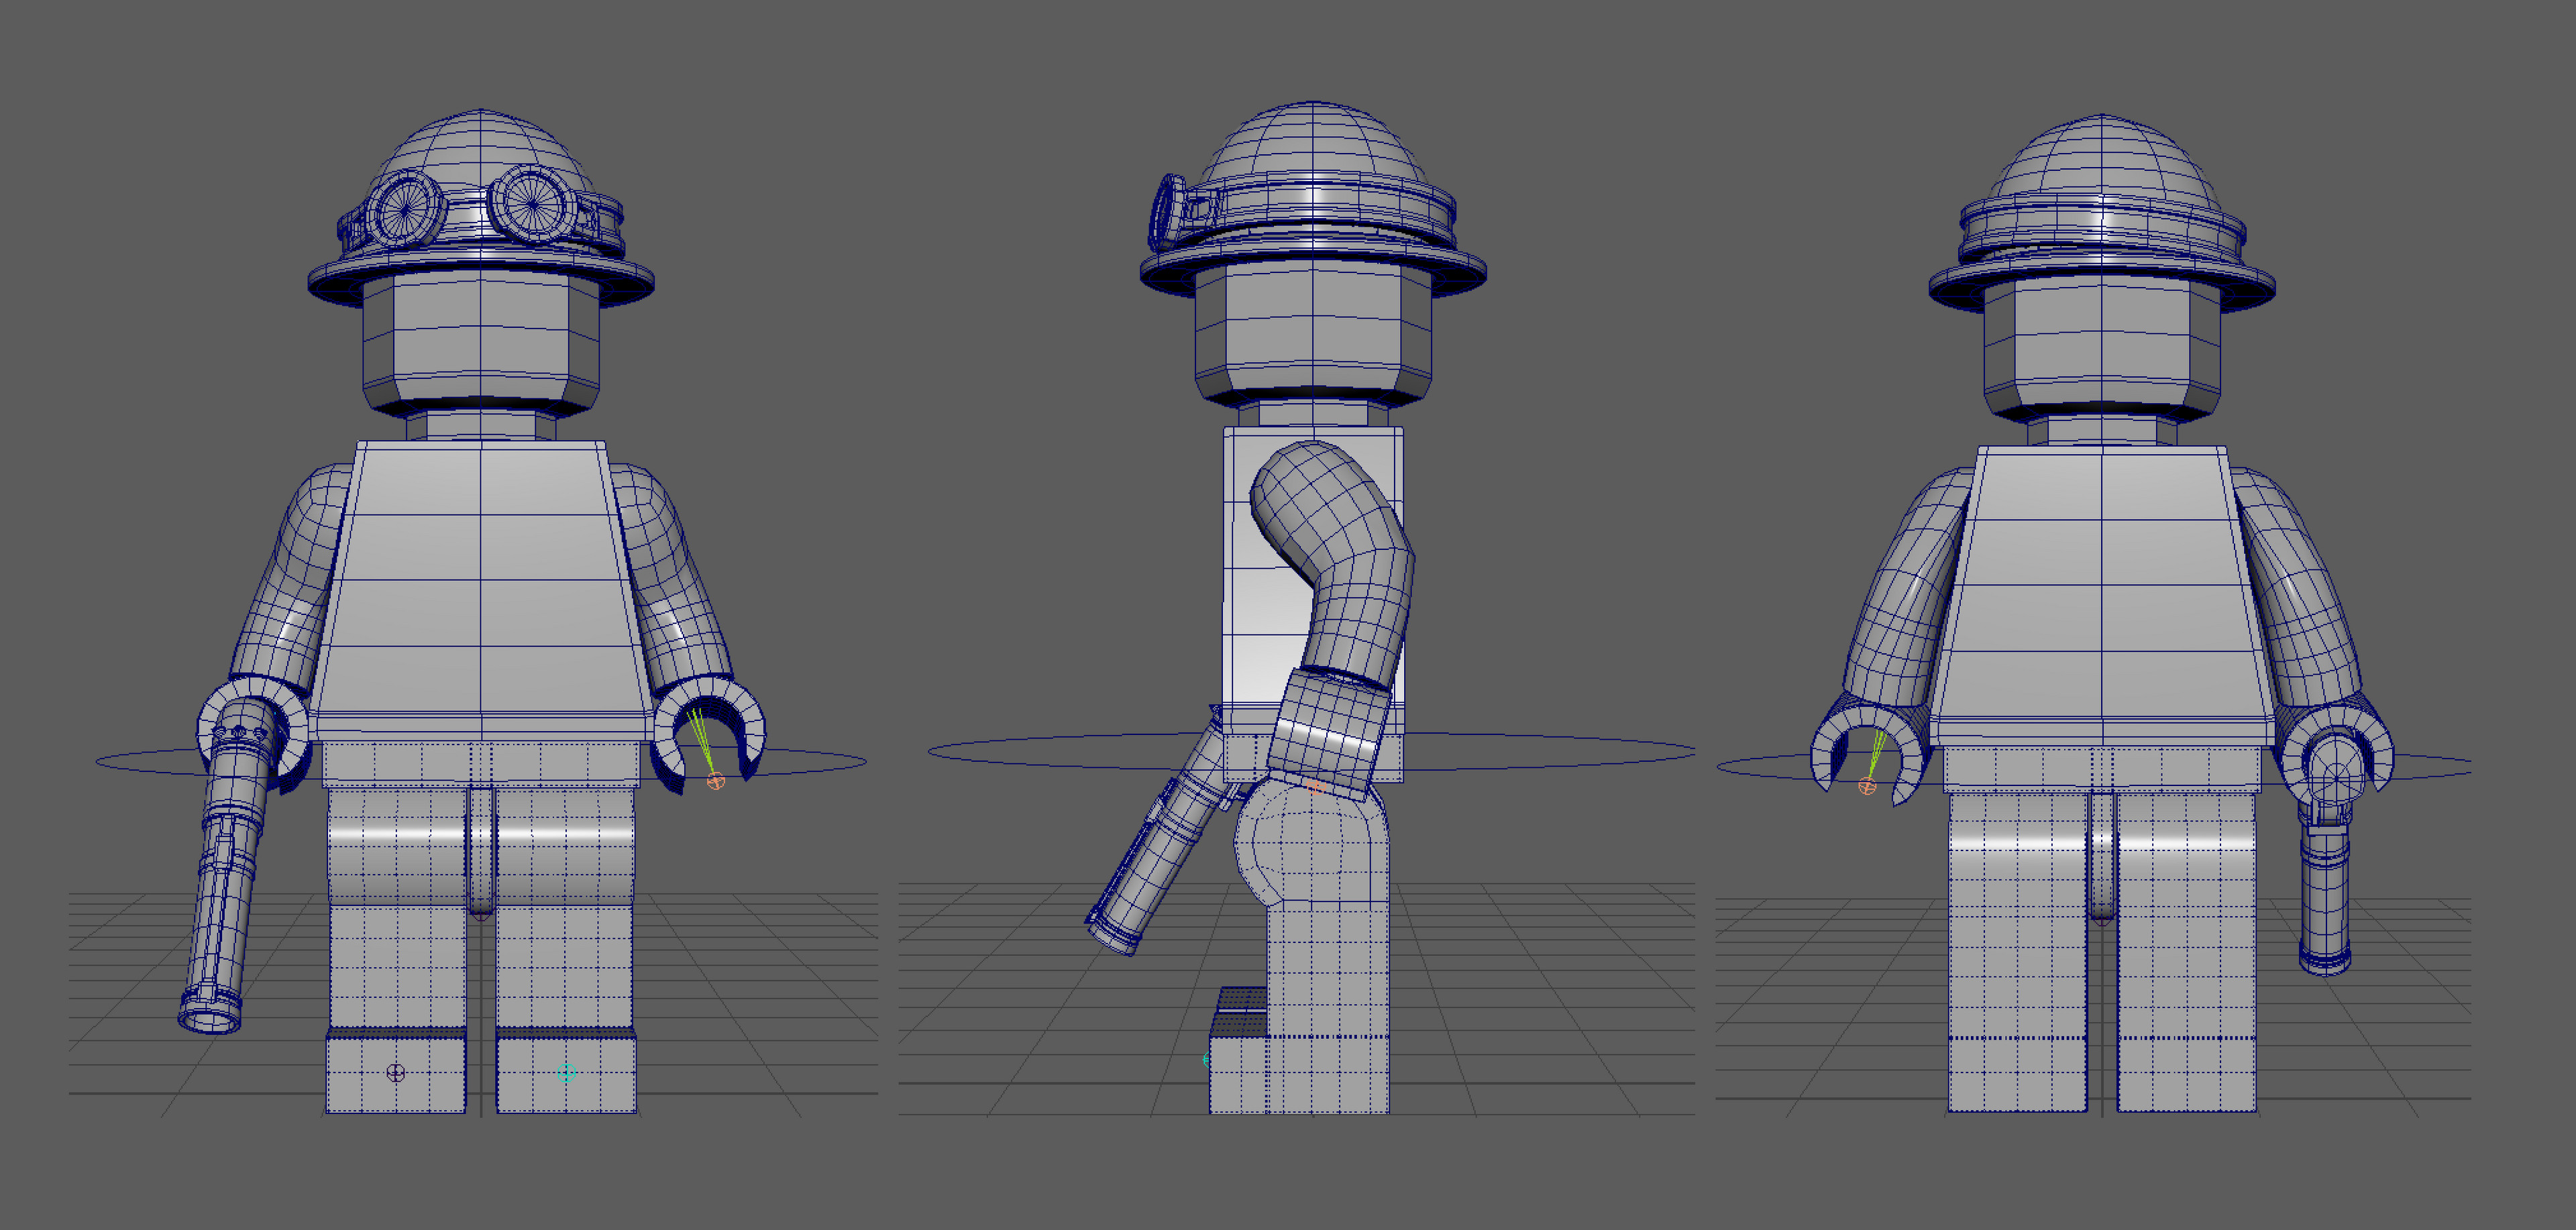Click the hat dome in the back view
Image resolution: width=2576 pixels, height=1230 pixels.
[2101, 160]
